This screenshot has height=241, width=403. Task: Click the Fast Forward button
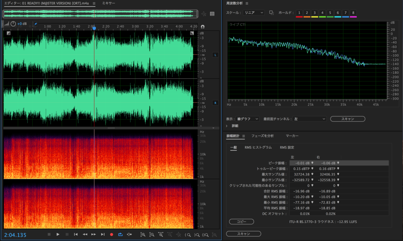(x=94, y=234)
